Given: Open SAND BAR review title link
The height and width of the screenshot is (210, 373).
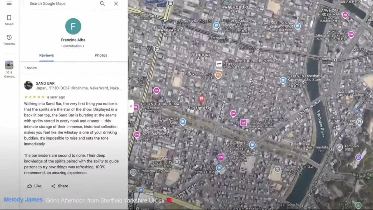Looking at the screenshot, I should coord(45,83).
